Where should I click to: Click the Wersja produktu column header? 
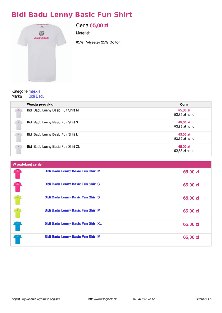[x=40, y=105]
